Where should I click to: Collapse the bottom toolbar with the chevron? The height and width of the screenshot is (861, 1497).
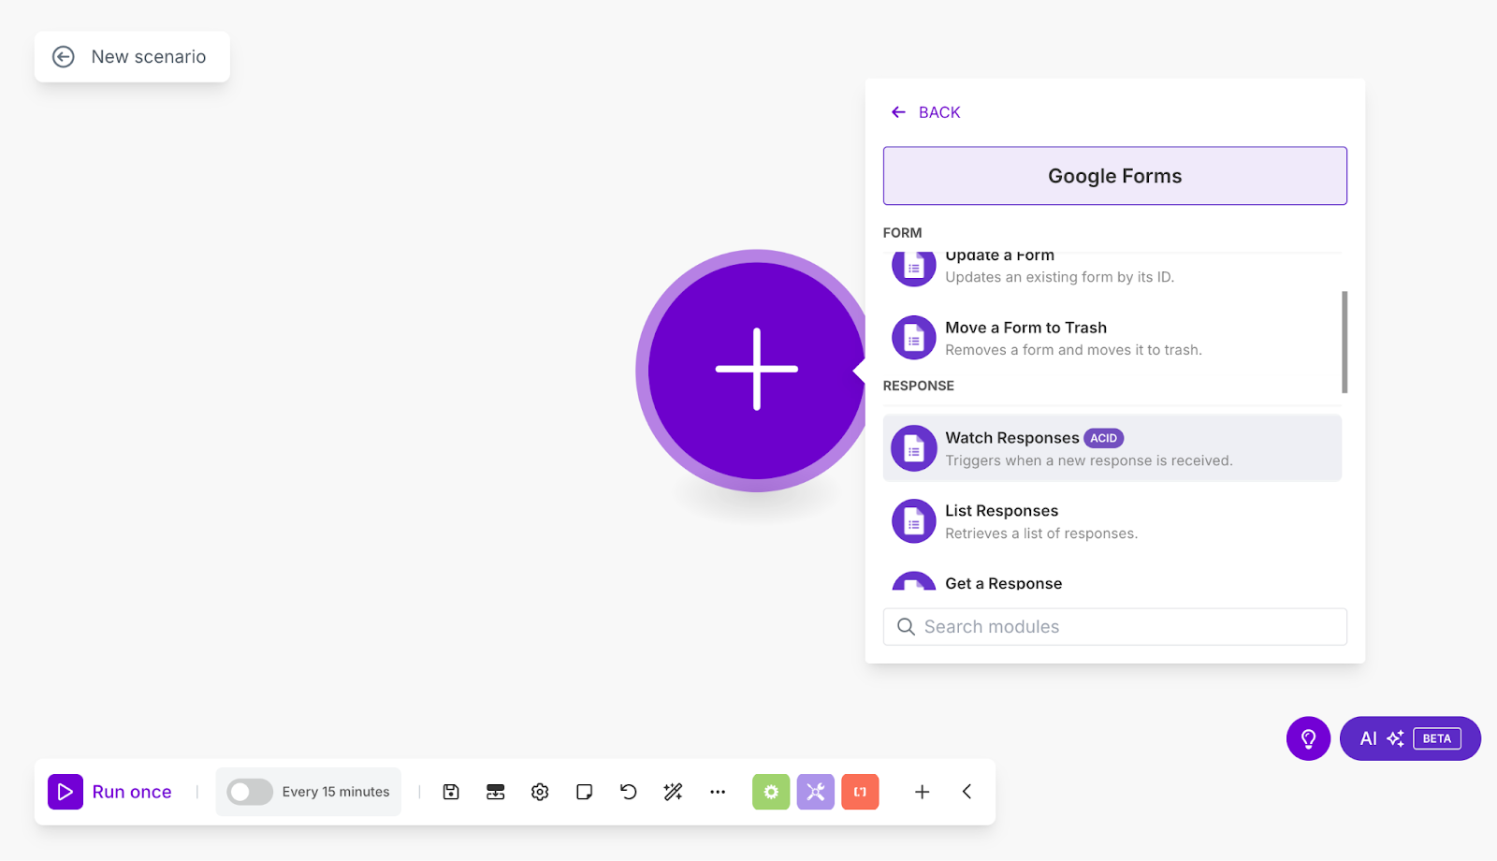click(x=967, y=792)
